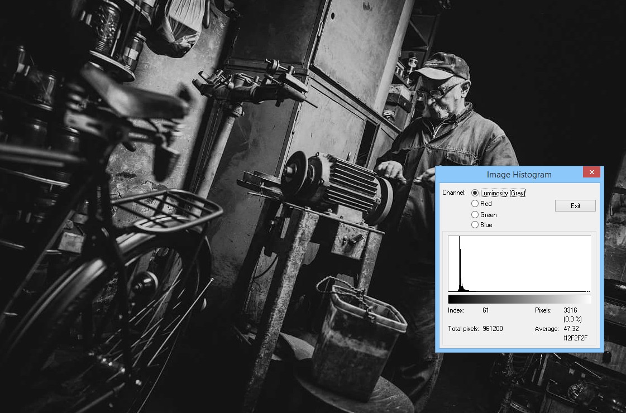The width and height of the screenshot is (626, 413).
Task: Click the white end of the gradient bar
Action: coord(587,299)
